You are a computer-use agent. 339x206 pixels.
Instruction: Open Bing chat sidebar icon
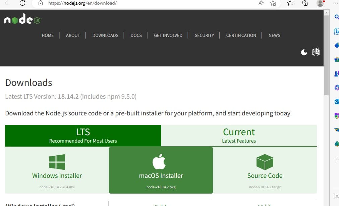(x=337, y=31)
